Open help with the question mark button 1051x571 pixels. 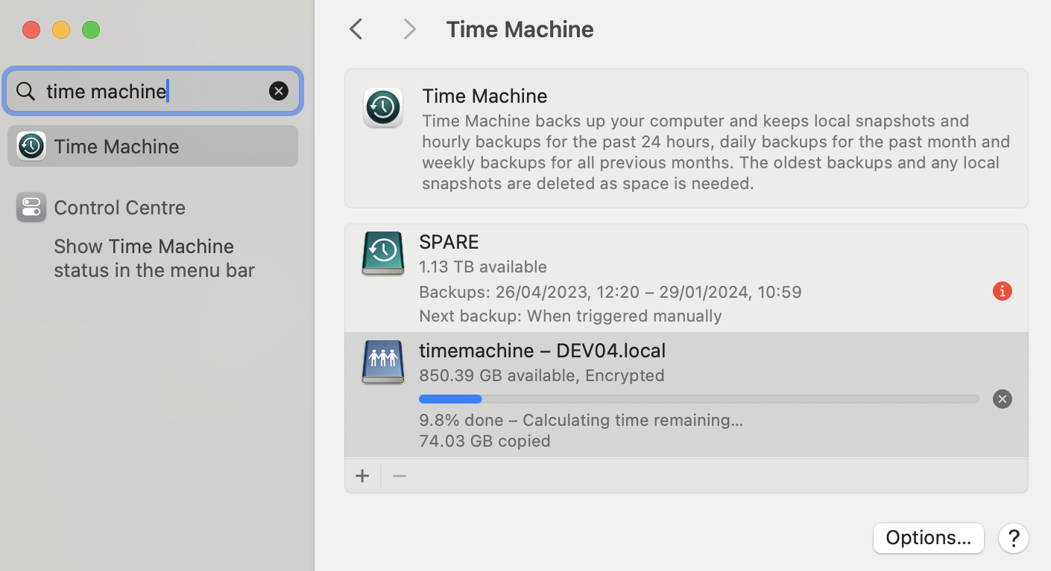(1014, 537)
